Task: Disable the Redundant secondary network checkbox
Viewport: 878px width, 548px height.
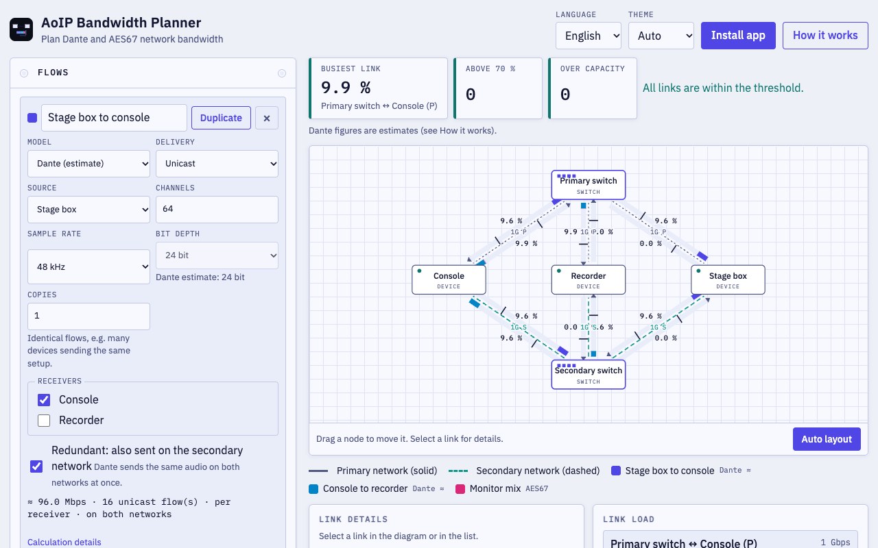Action: click(36, 466)
